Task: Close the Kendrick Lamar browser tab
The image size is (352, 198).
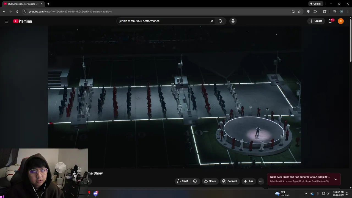Action: tap(42, 4)
